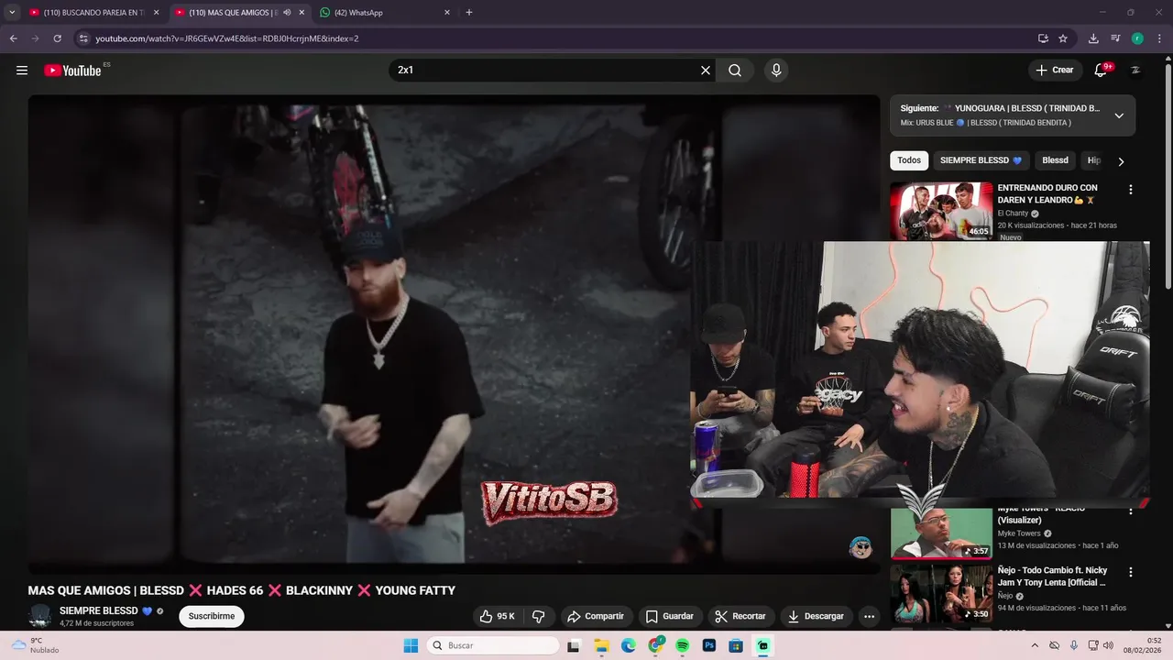This screenshot has height=660, width=1173.
Task: Dislike the video with thumbs down
Action: click(539, 616)
